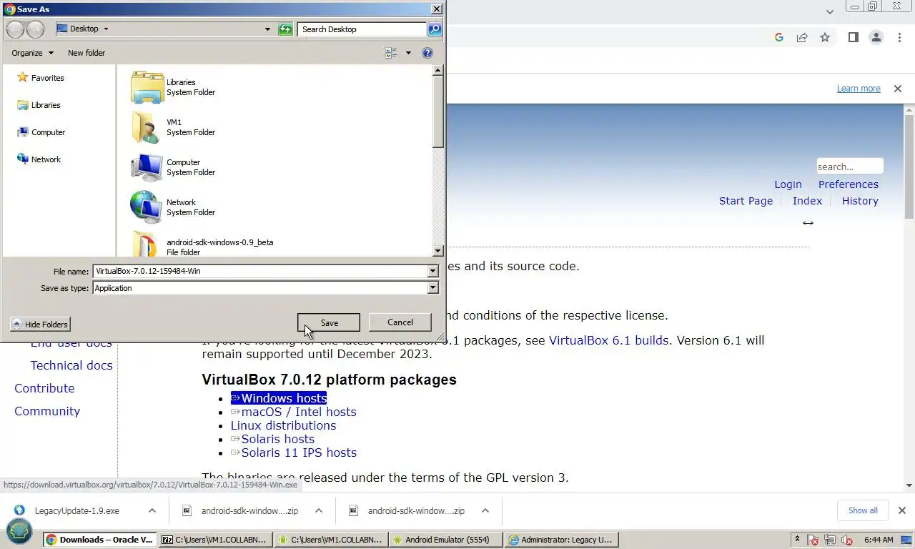Open the Windows Start orb
Image resolution: width=915 pixels, height=549 pixels.
tap(19, 531)
